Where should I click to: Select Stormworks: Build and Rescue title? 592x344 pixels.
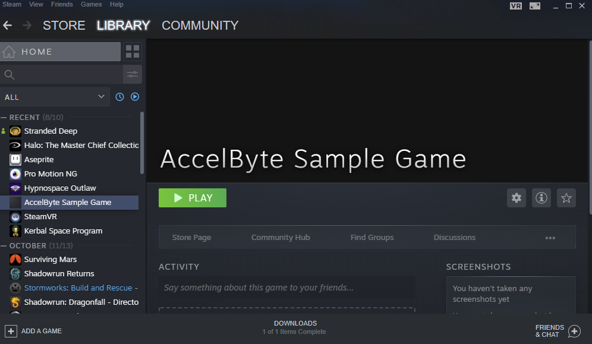(x=81, y=288)
